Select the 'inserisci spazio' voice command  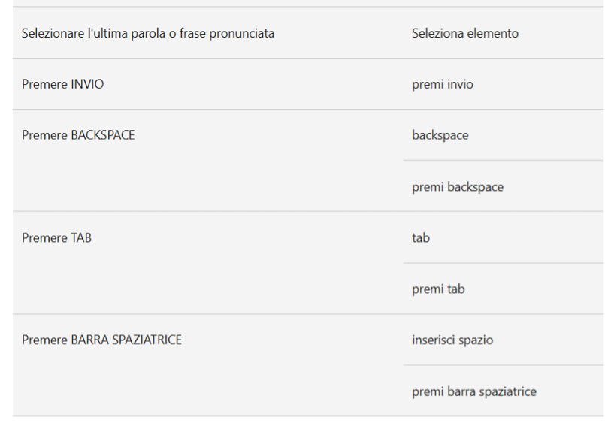[452, 340]
